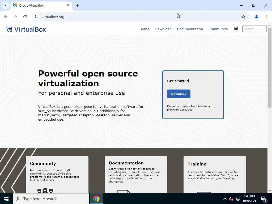This screenshot has height=204, width=272.
Task: Click the muted volume tray icon
Action: coord(231,199)
